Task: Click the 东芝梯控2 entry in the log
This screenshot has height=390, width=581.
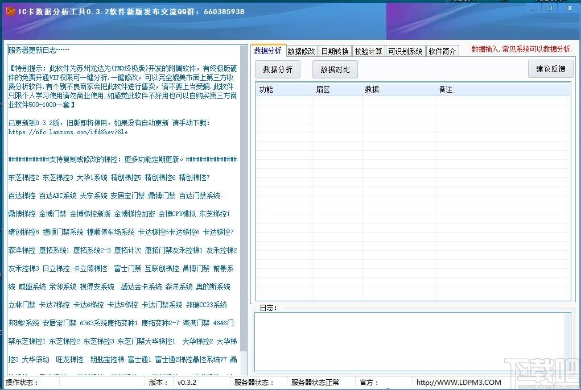Action: pyautogui.click(x=24, y=177)
